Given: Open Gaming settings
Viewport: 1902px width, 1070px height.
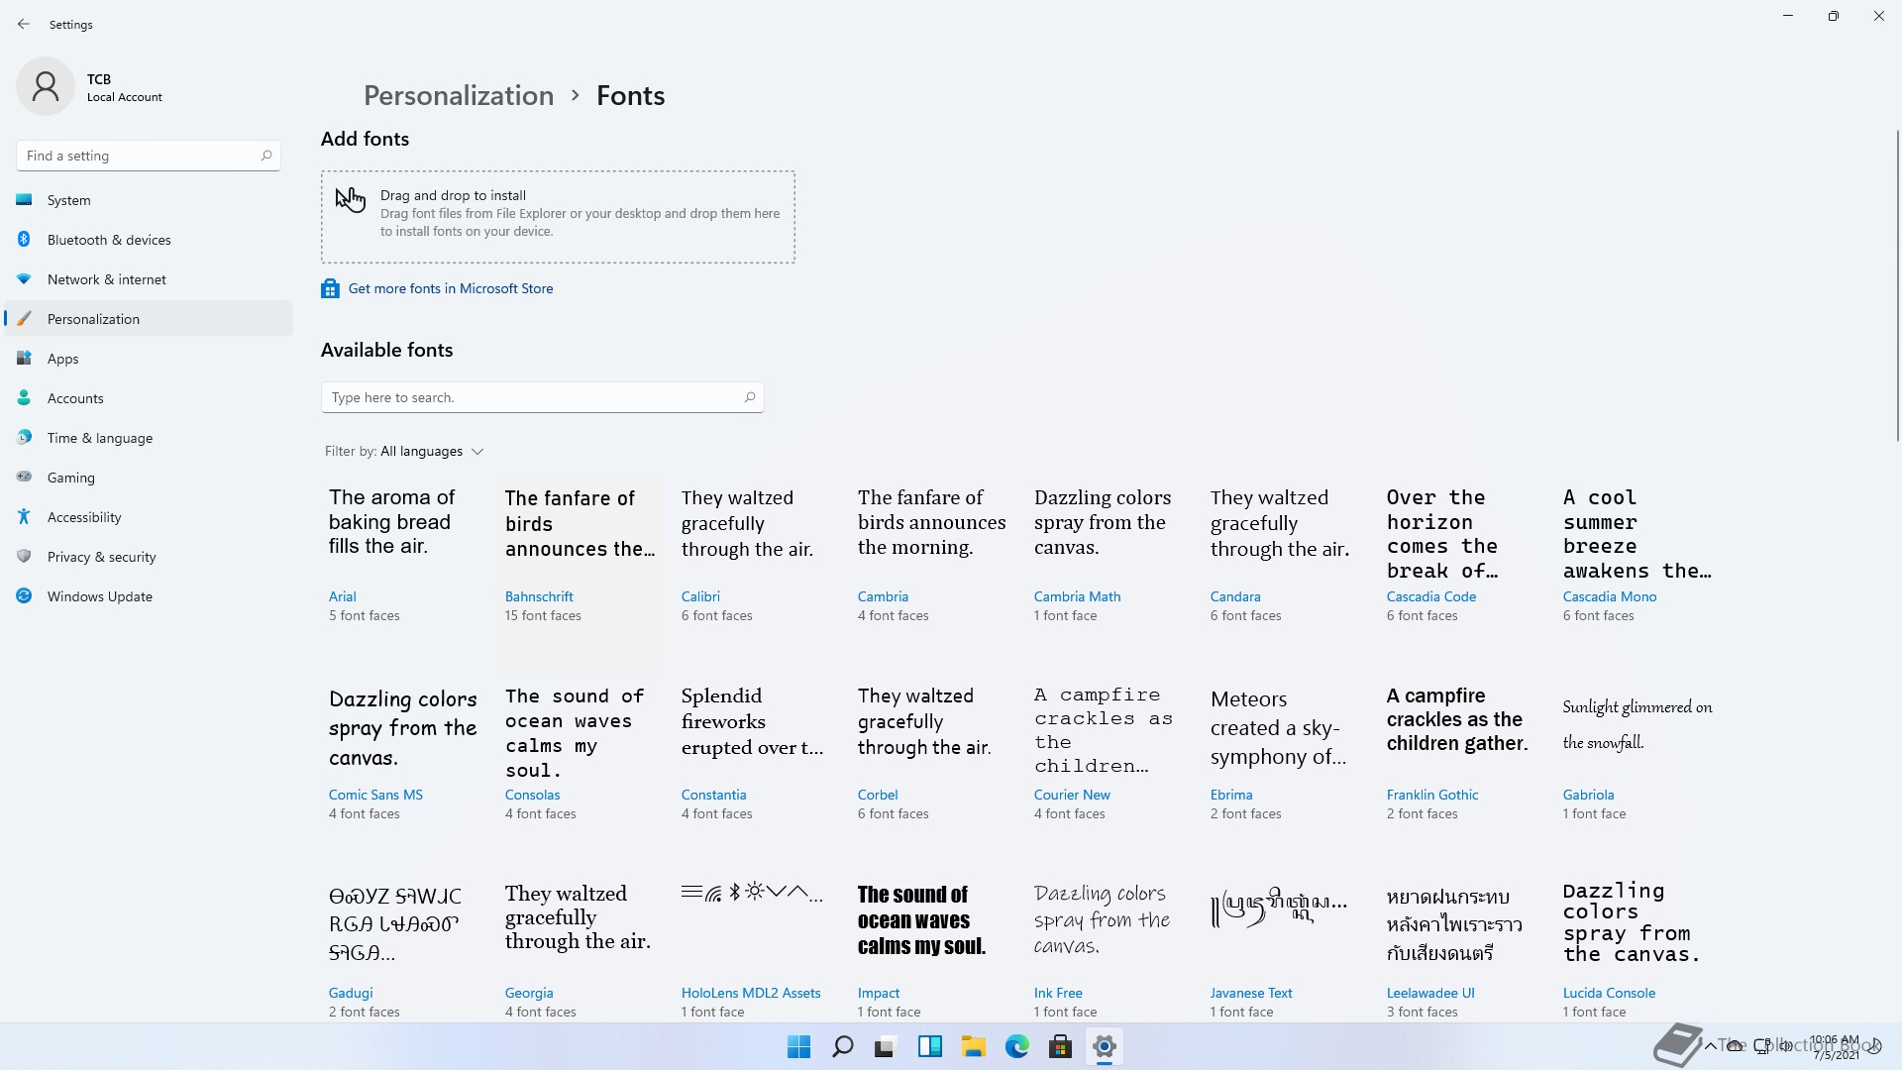Looking at the screenshot, I should point(149,478).
